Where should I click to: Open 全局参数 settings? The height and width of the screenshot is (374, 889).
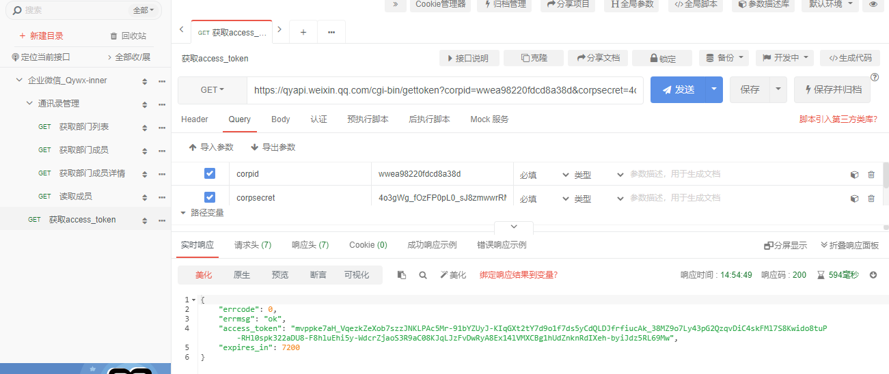coord(632,4)
